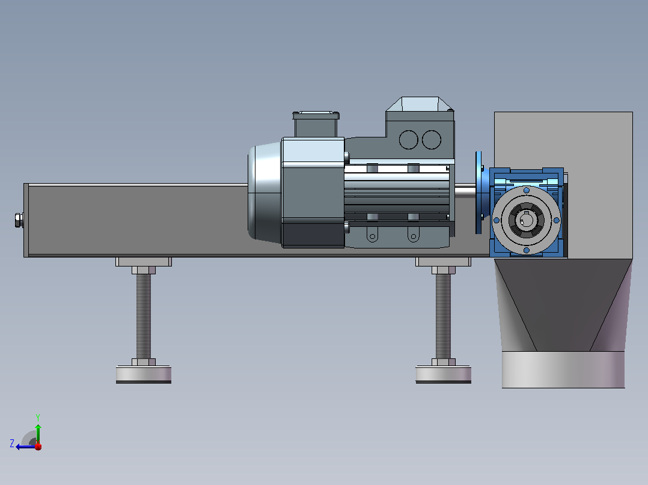Image resolution: width=648 pixels, height=485 pixels.
Task: Click the red origin dot of the triad
Action: 38,447
